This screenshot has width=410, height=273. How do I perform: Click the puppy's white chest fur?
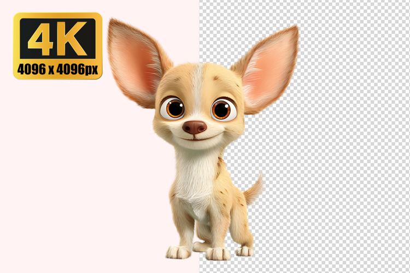[x=192, y=175]
